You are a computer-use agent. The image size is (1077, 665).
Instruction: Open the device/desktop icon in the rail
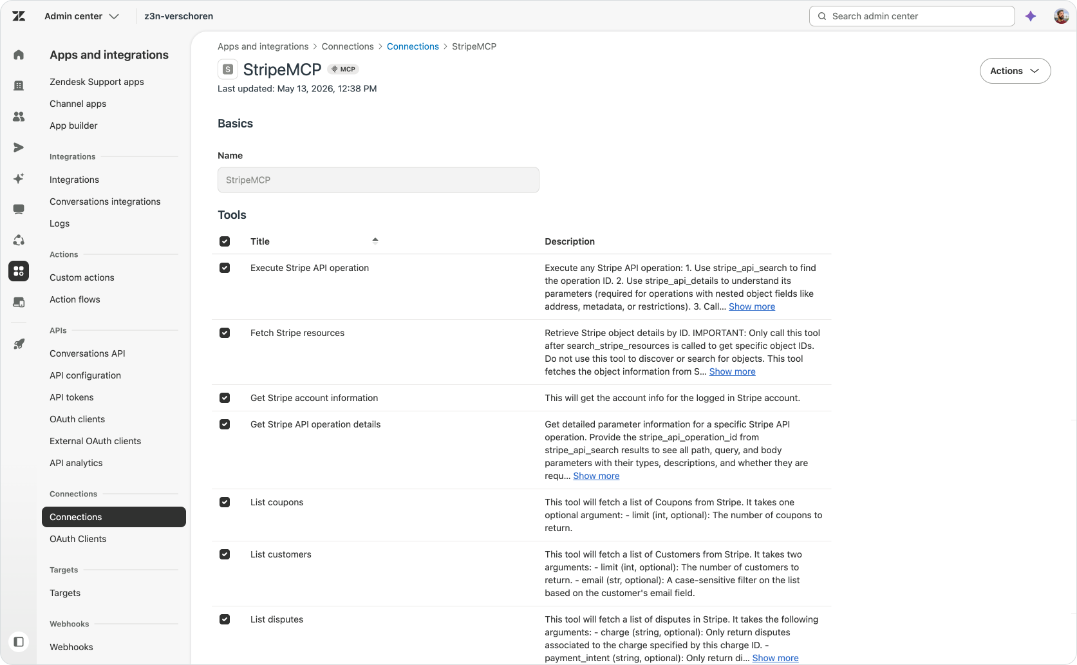(x=19, y=302)
